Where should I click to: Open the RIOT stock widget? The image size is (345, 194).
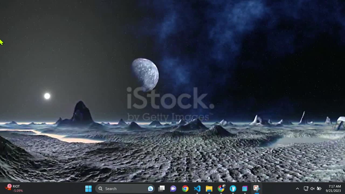pyautogui.click(x=14, y=188)
